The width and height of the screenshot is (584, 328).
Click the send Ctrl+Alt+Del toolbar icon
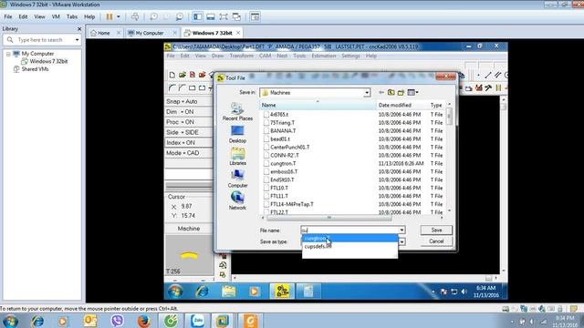coord(135,16)
